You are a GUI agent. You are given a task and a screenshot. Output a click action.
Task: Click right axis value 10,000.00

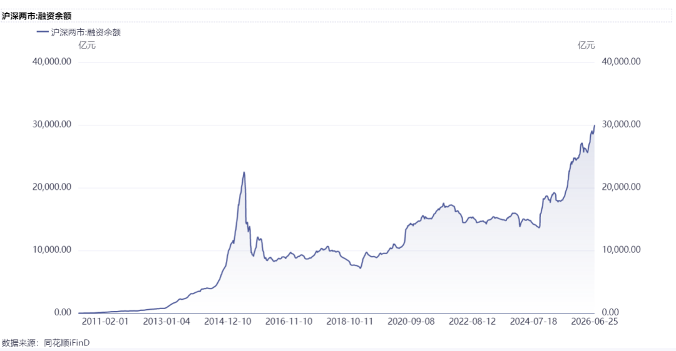(x=621, y=250)
